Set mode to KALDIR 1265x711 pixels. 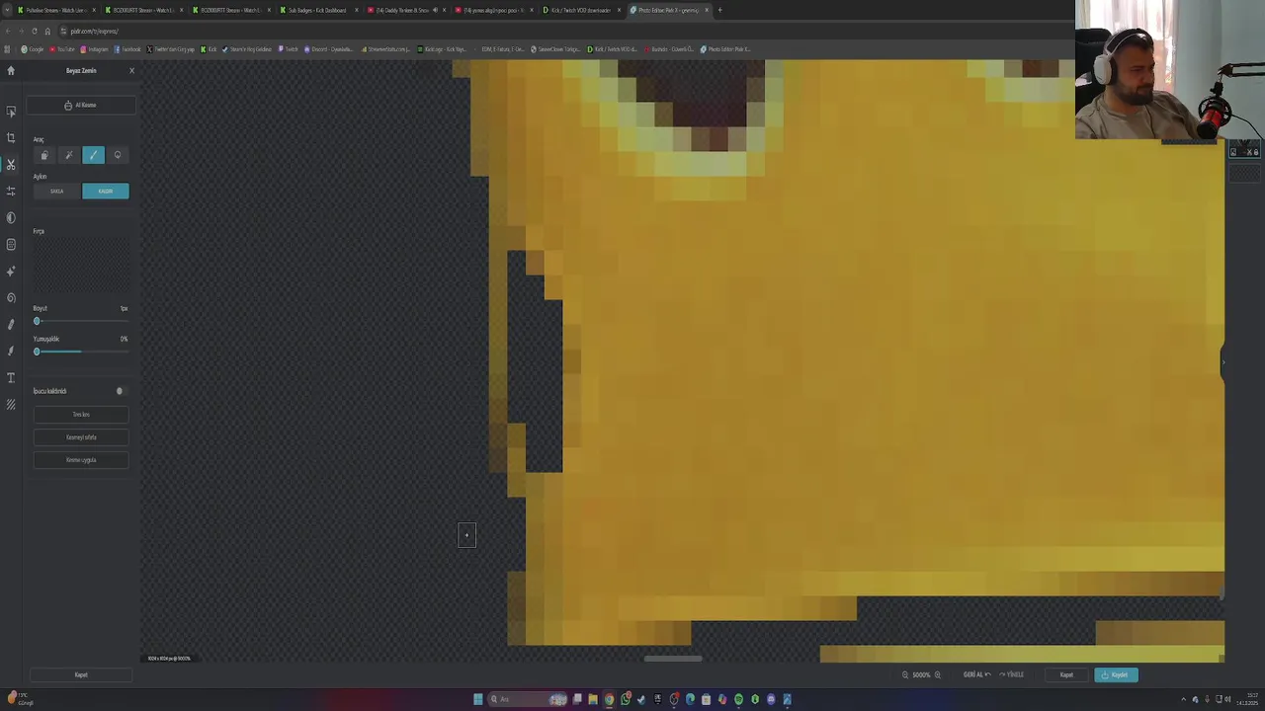(106, 192)
